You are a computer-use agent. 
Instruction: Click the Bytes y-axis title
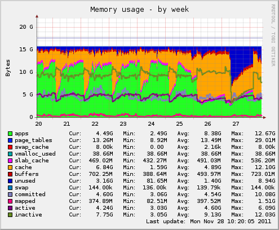click(x=8, y=68)
